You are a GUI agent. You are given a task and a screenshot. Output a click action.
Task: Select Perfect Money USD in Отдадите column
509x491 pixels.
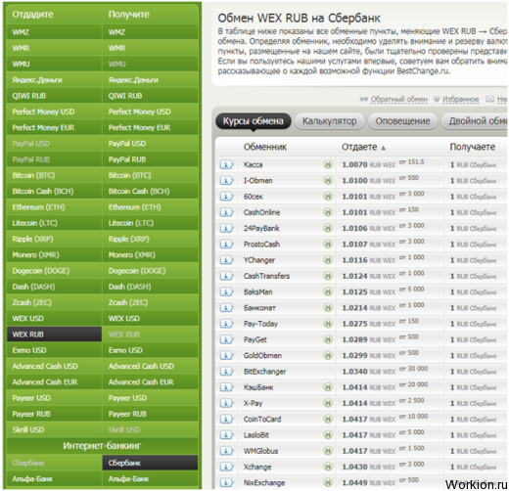tap(54, 112)
